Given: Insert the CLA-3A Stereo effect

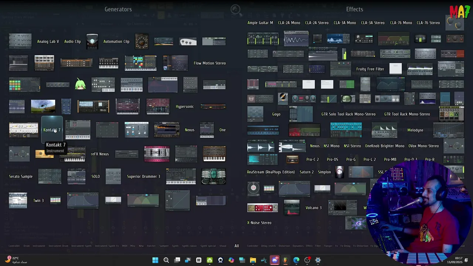Looking at the screenshot, I should [x=373, y=23].
